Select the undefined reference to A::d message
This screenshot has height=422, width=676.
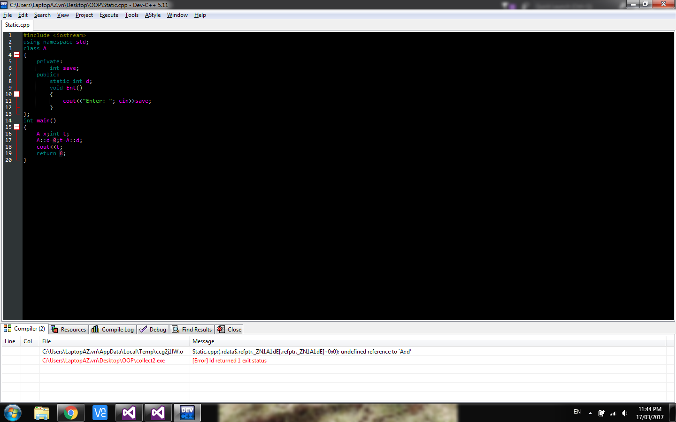coord(301,352)
